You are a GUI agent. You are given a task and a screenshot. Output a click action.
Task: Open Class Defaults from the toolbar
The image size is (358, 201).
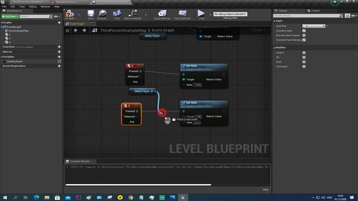(x=182, y=13)
